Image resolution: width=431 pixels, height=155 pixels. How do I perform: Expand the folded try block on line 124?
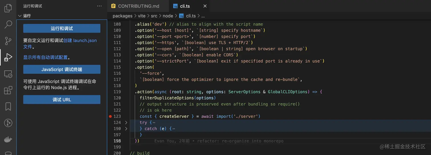pyautogui.click(x=126, y=123)
